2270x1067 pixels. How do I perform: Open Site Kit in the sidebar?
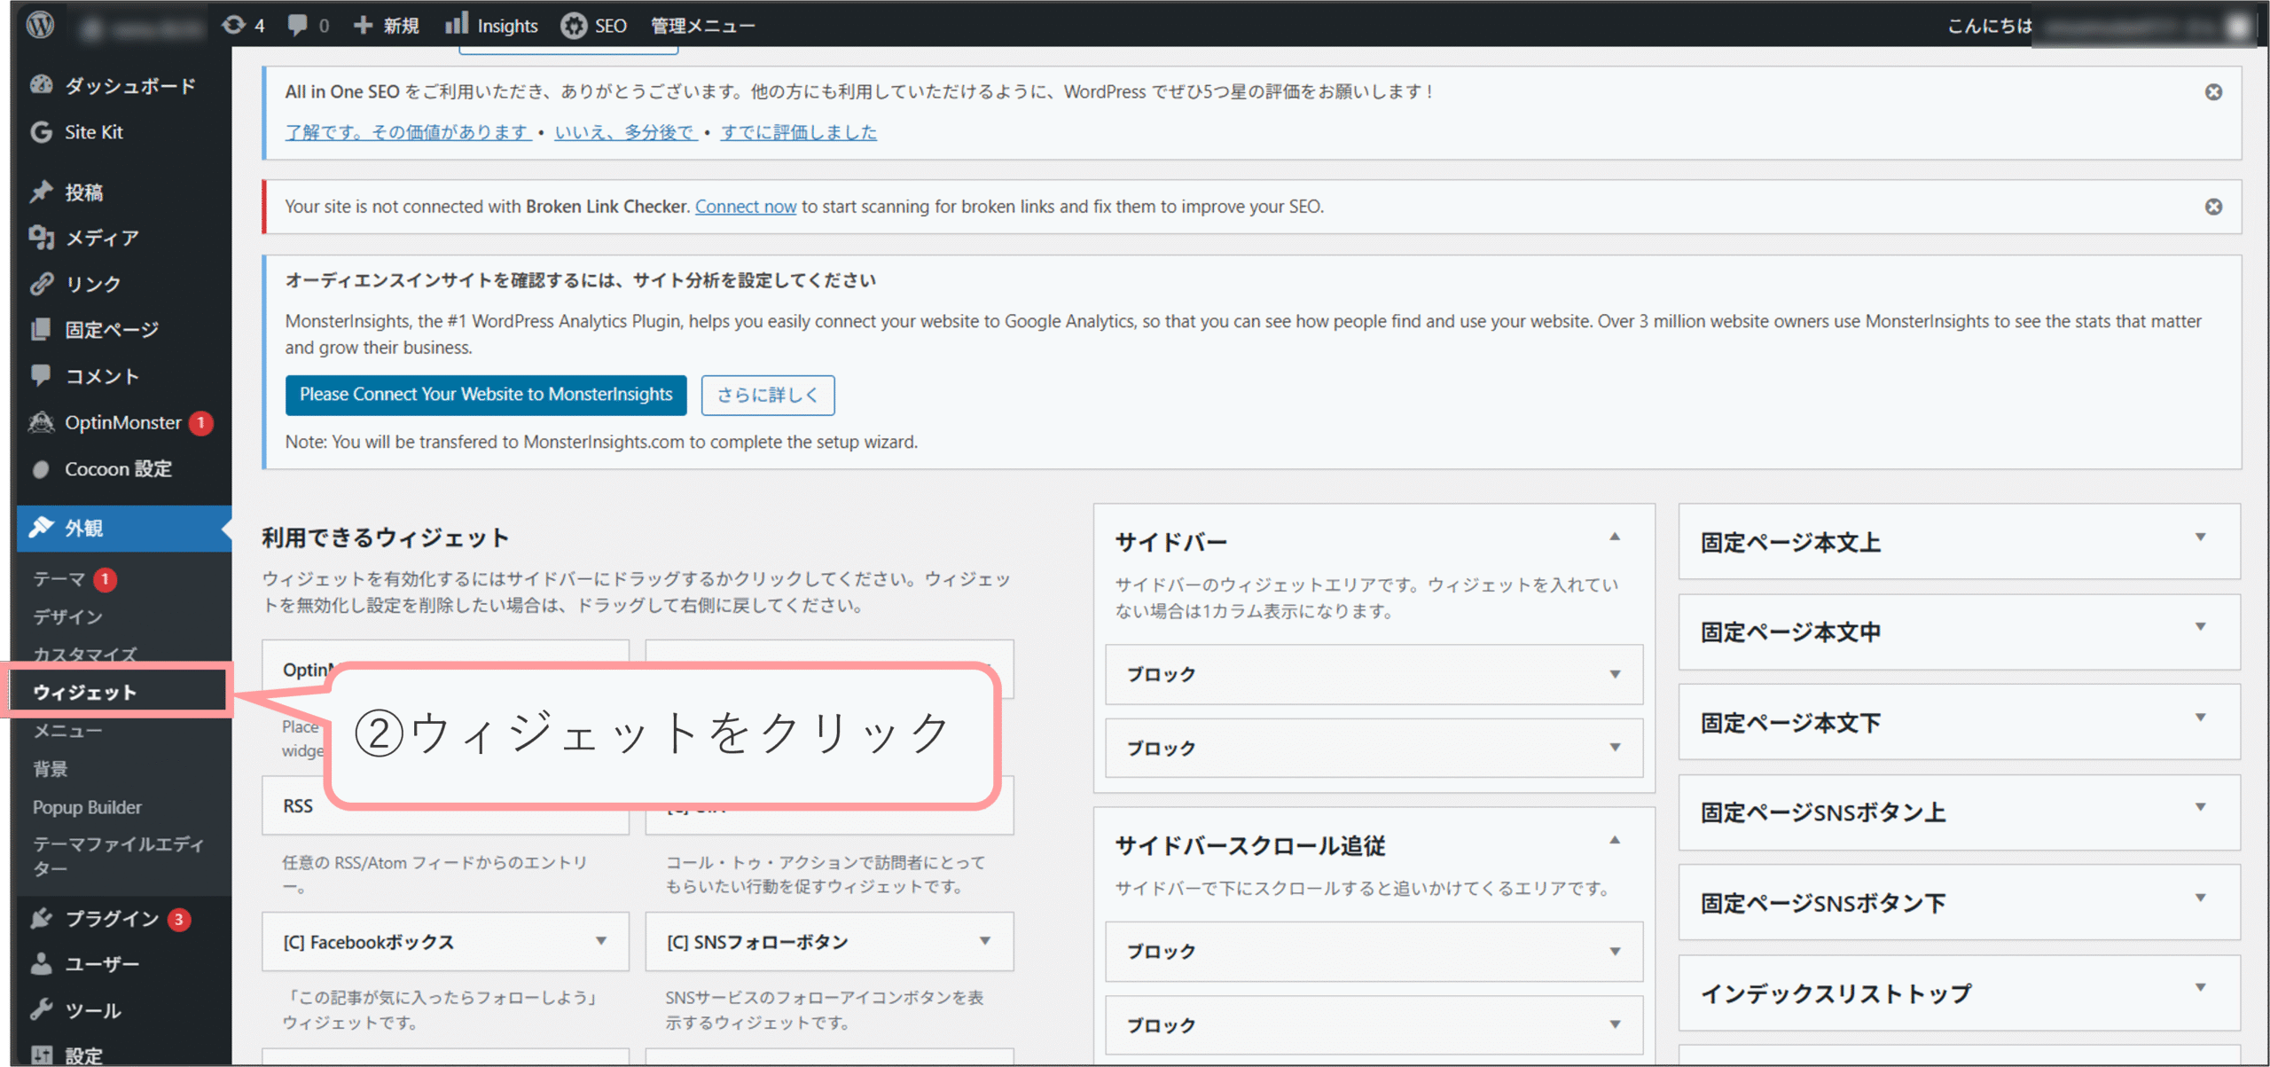(93, 132)
